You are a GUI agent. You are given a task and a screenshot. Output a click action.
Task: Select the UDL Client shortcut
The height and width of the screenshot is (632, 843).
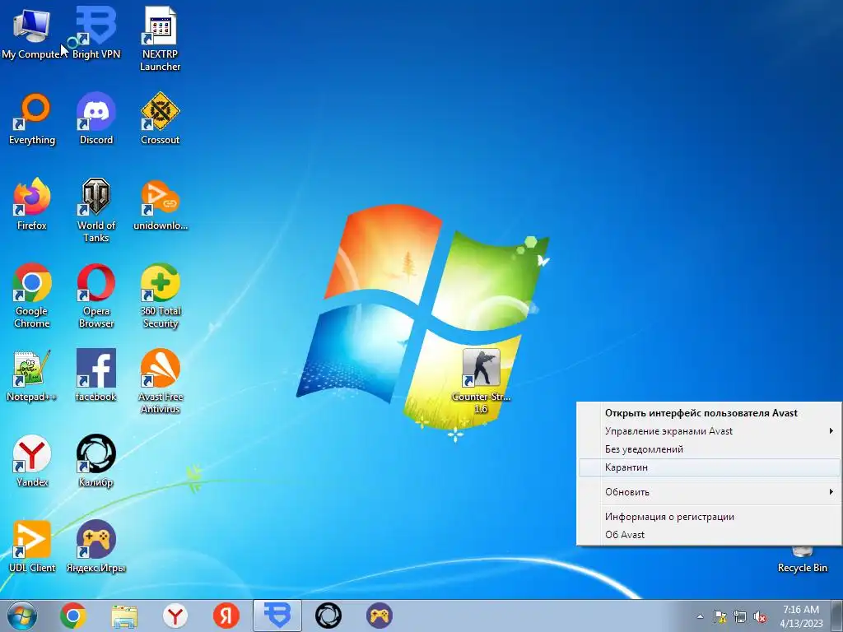click(32, 546)
